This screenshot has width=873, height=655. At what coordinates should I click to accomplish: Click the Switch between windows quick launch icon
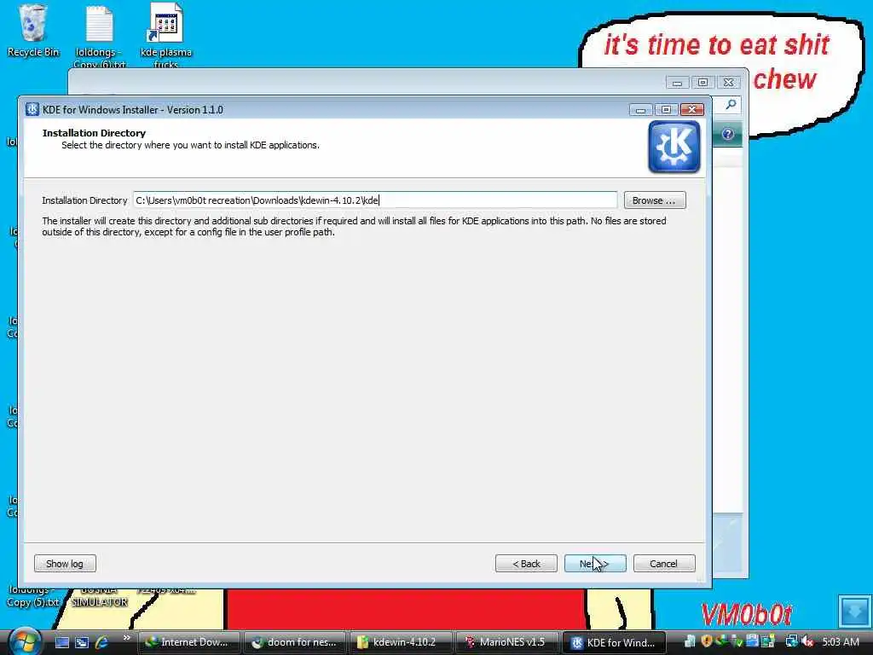82,642
